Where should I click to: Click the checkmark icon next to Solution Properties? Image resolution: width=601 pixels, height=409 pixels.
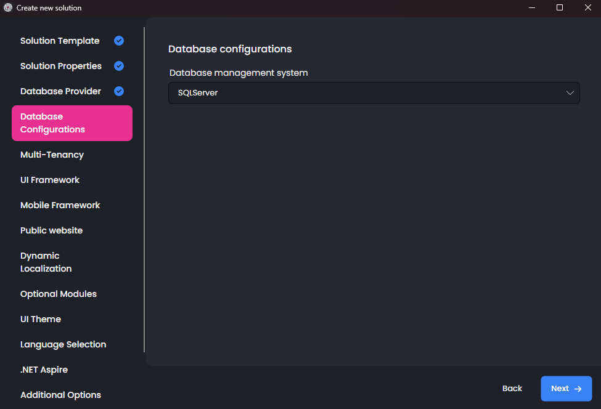[118, 66]
